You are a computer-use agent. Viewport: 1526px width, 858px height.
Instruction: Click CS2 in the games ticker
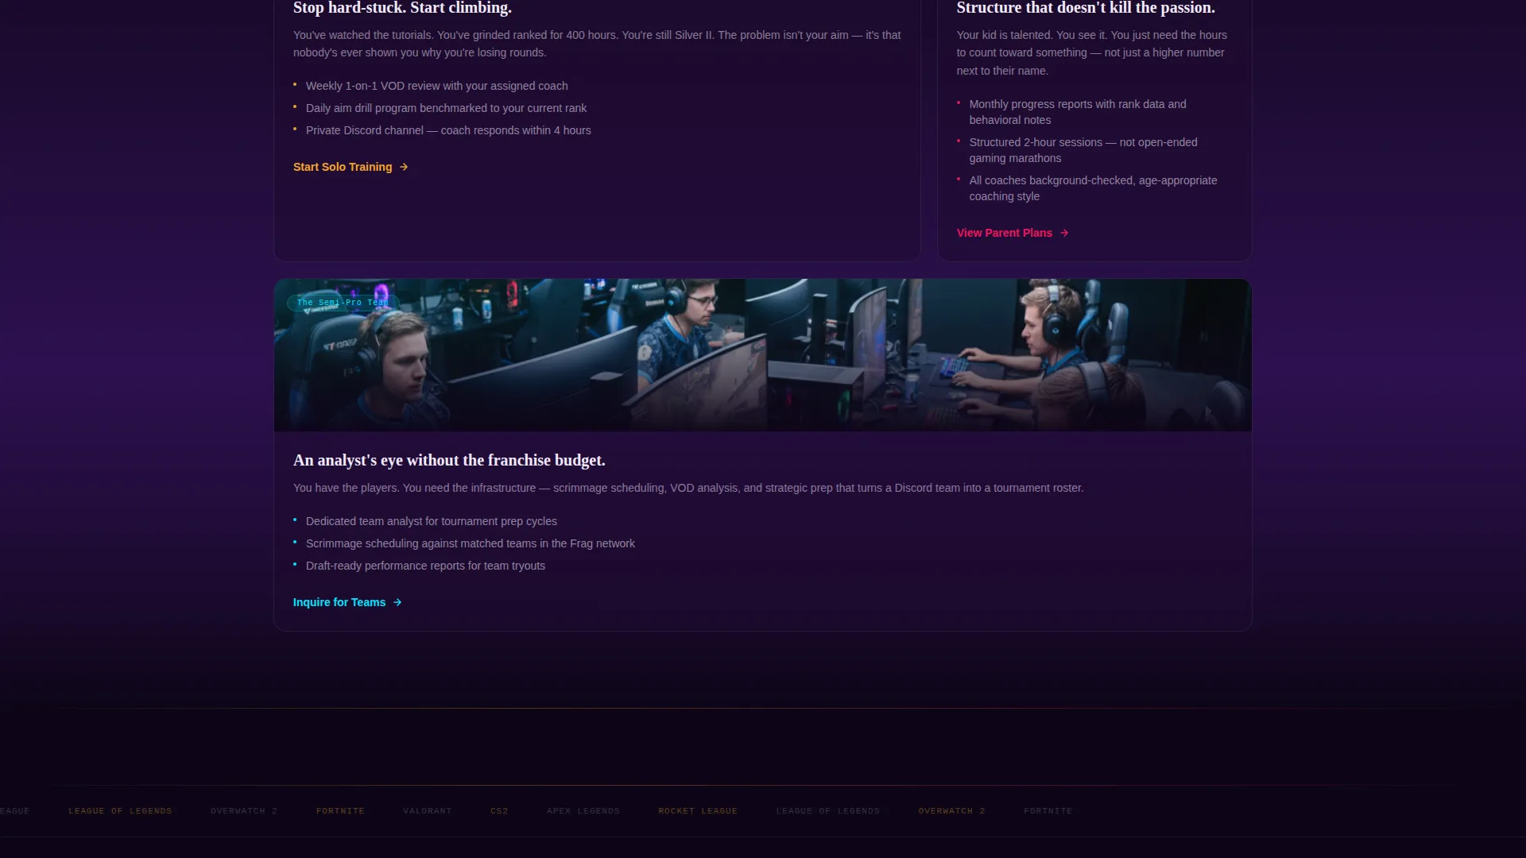tap(499, 811)
